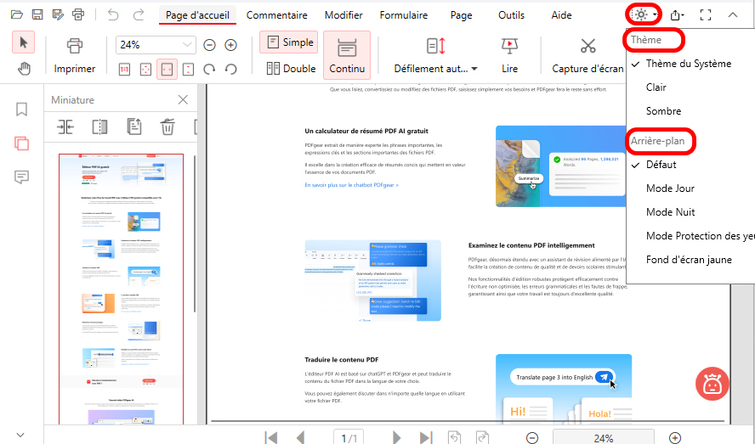Go to the Outils tab
The width and height of the screenshot is (755, 444).
coord(511,15)
